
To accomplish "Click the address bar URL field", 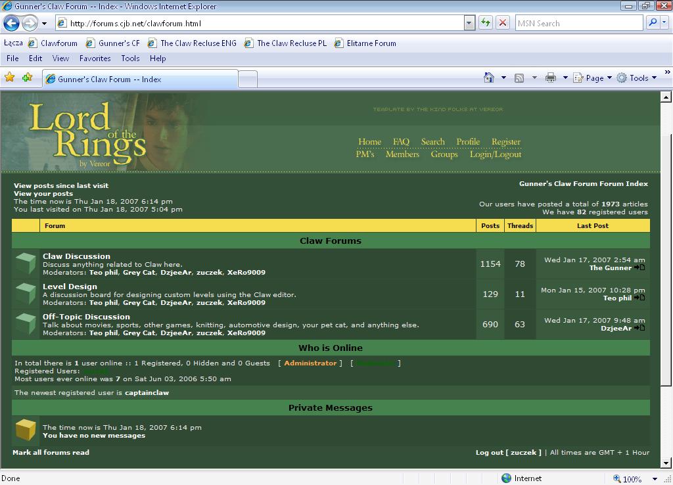I will (260, 23).
